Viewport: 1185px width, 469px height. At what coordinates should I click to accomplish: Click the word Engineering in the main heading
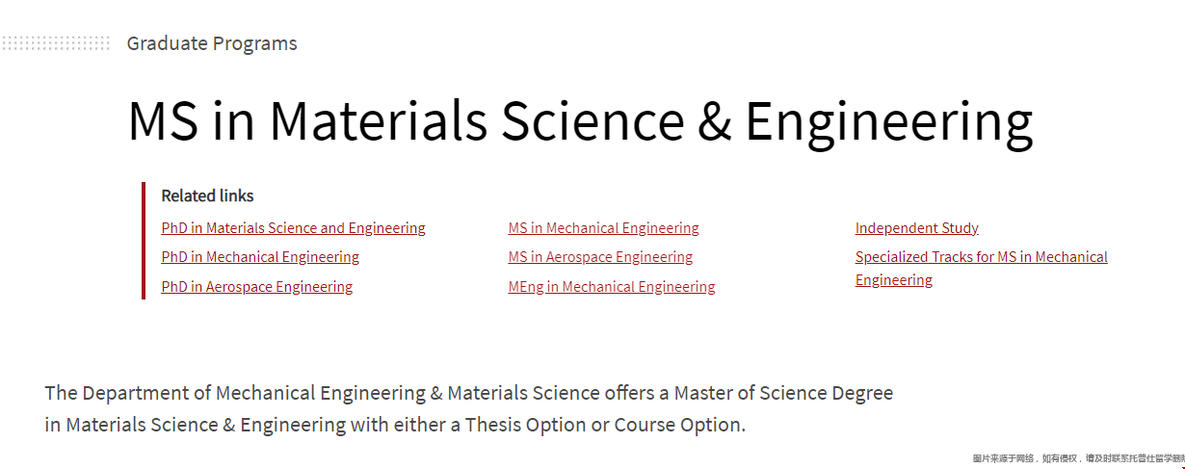coord(888,121)
